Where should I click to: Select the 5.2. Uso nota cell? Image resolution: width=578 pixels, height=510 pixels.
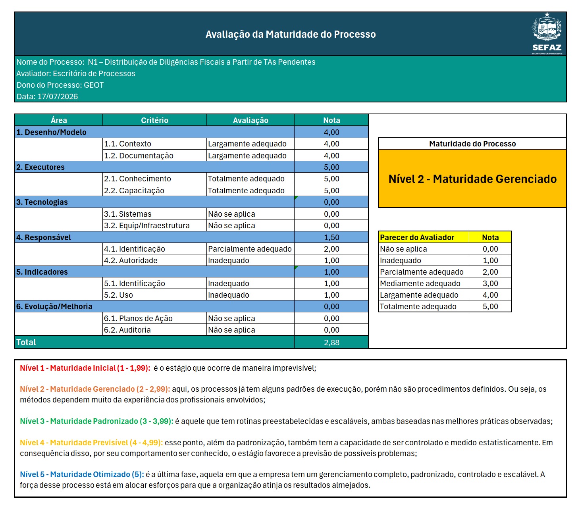[x=331, y=295]
